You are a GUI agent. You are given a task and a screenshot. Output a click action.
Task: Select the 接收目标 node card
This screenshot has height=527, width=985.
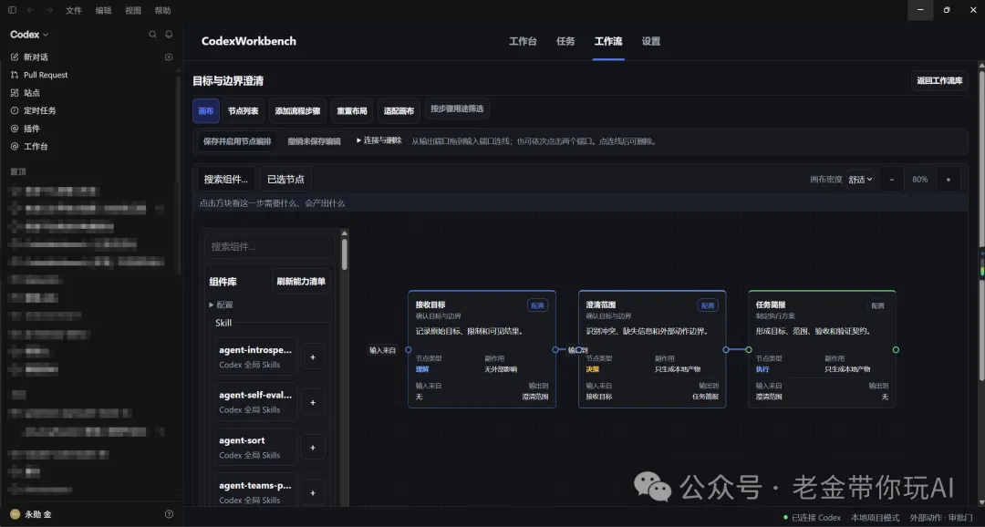coord(482,349)
